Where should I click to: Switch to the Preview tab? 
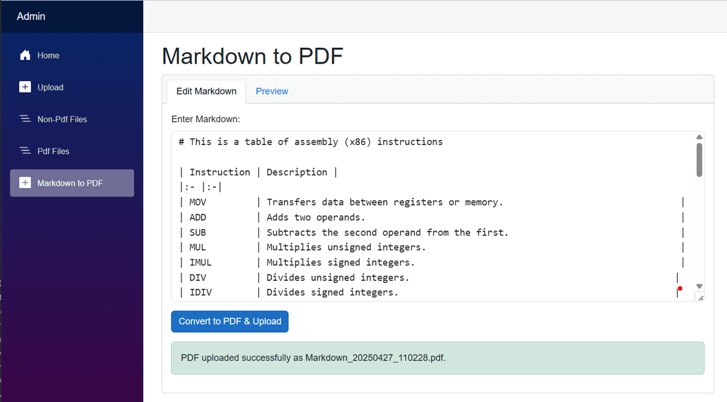point(272,91)
